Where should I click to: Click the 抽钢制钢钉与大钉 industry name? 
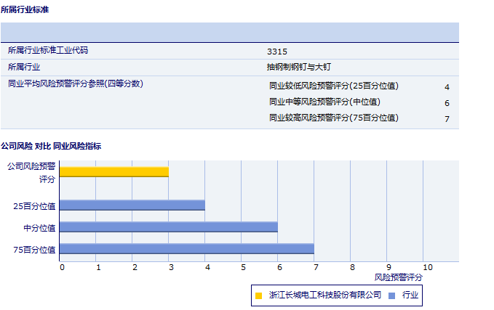300,67
